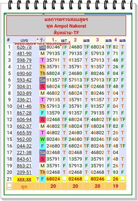
Task: Open the 665-59 link
Action: pos(24,133)
